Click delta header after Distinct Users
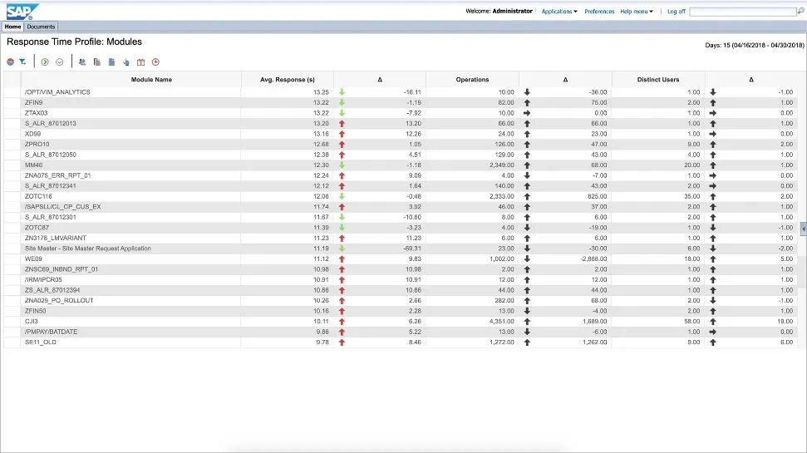Image resolution: width=807 pixels, height=453 pixels. point(751,80)
